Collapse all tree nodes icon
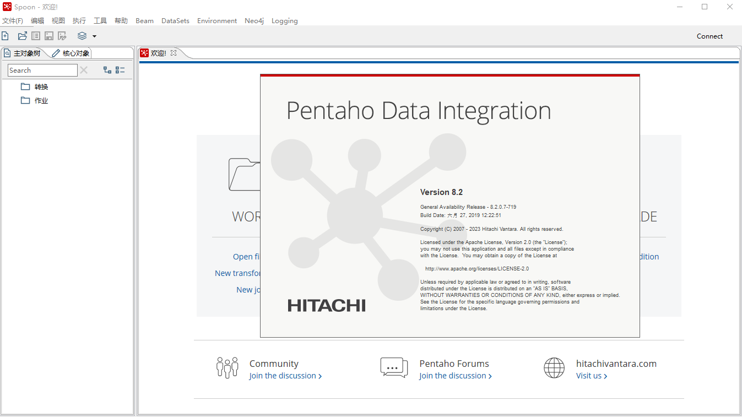The width and height of the screenshot is (742, 417). [x=120, y=70]
